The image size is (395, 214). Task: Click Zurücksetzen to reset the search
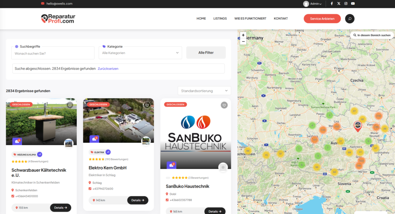coord(108,69)
